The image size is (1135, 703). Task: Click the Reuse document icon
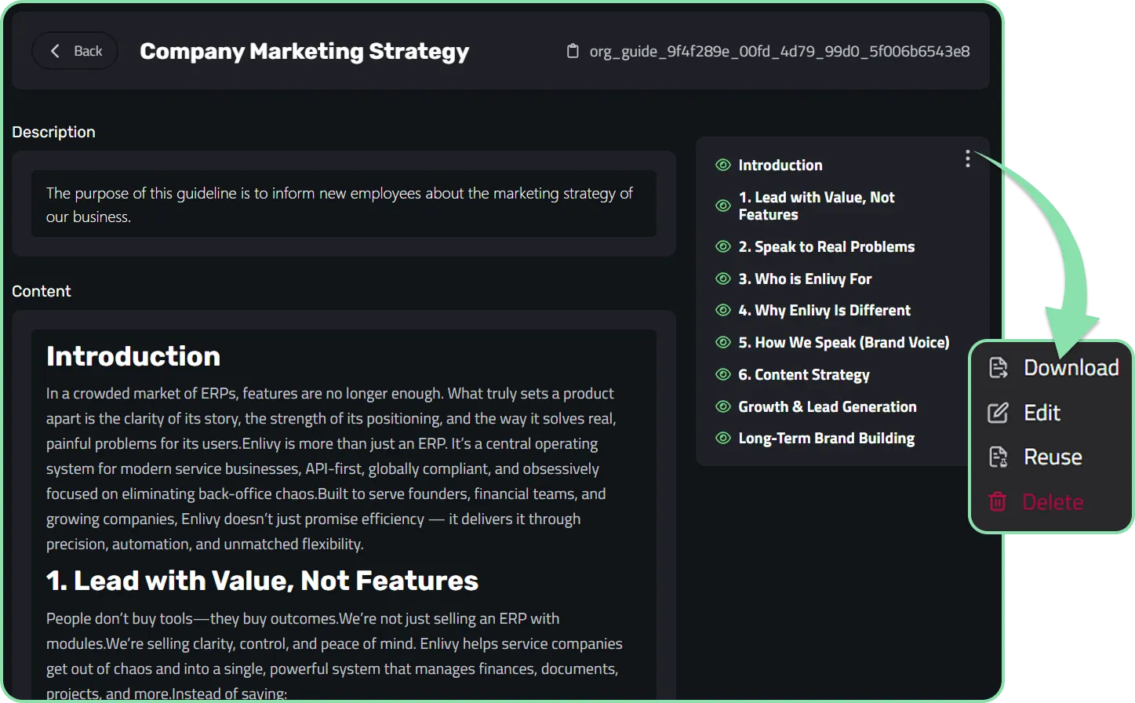click(x=998, y=457)
